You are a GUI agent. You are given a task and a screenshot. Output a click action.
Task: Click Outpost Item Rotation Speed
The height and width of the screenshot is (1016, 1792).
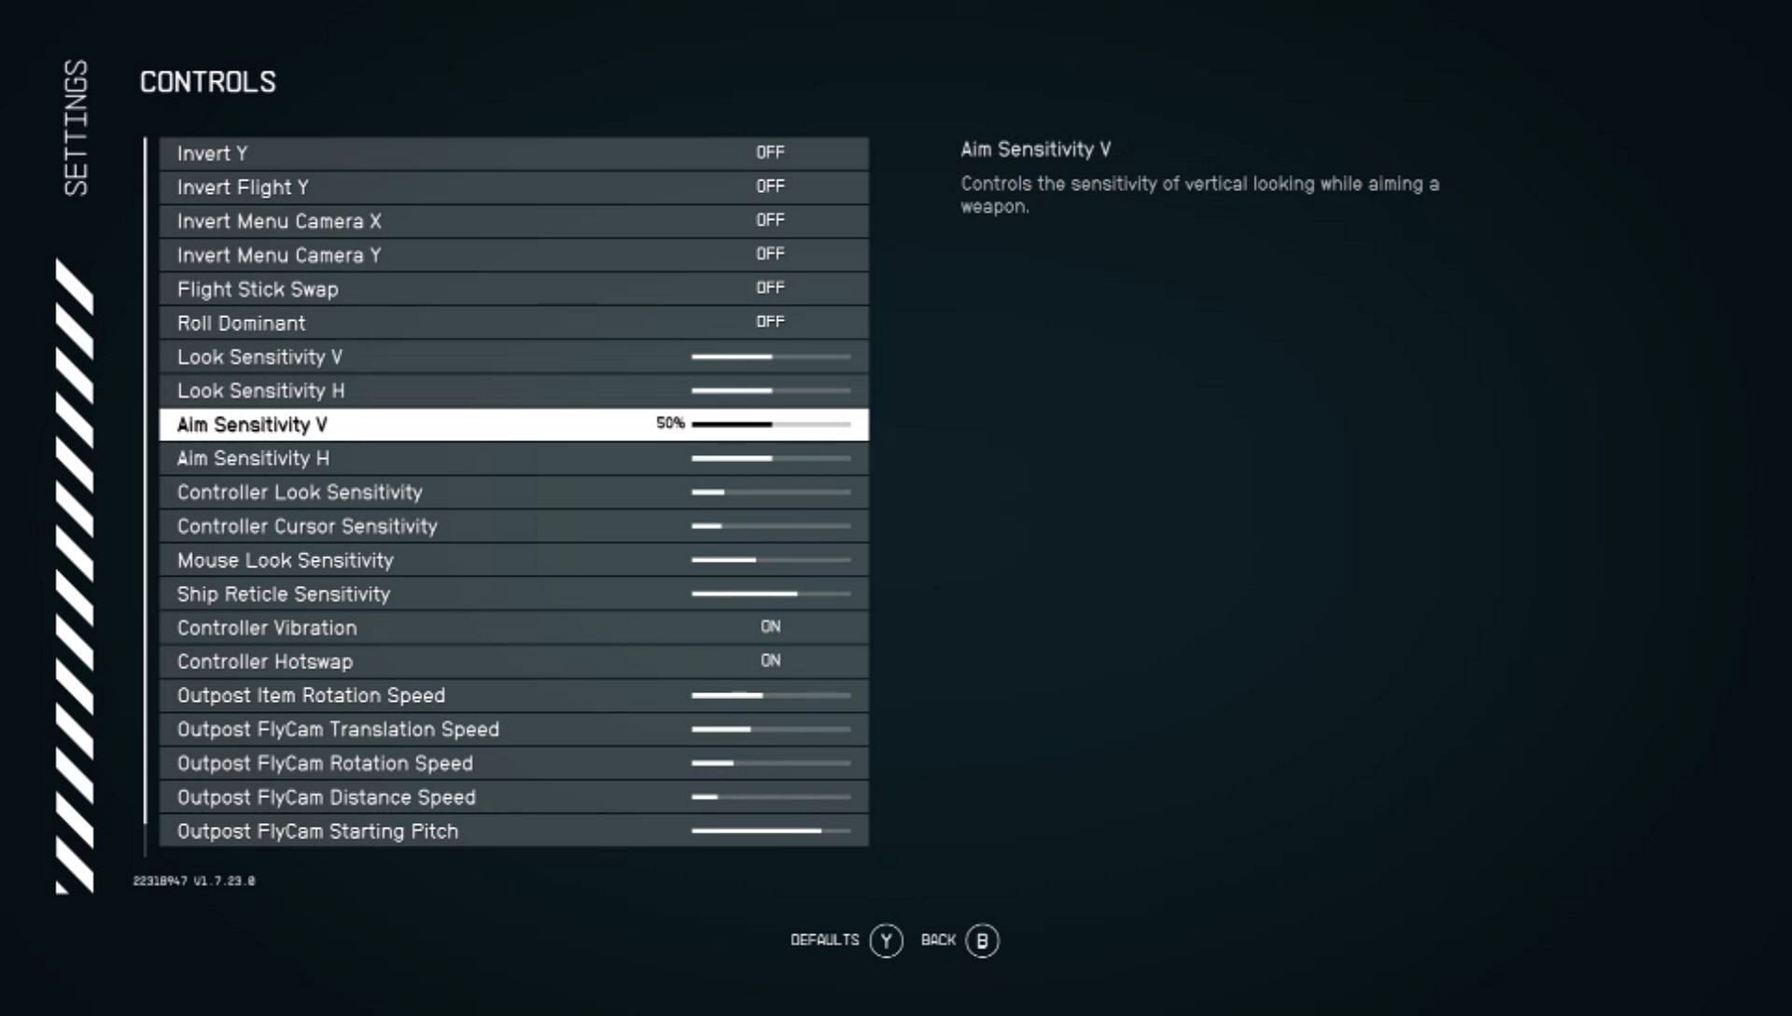[x=310, y=695]
